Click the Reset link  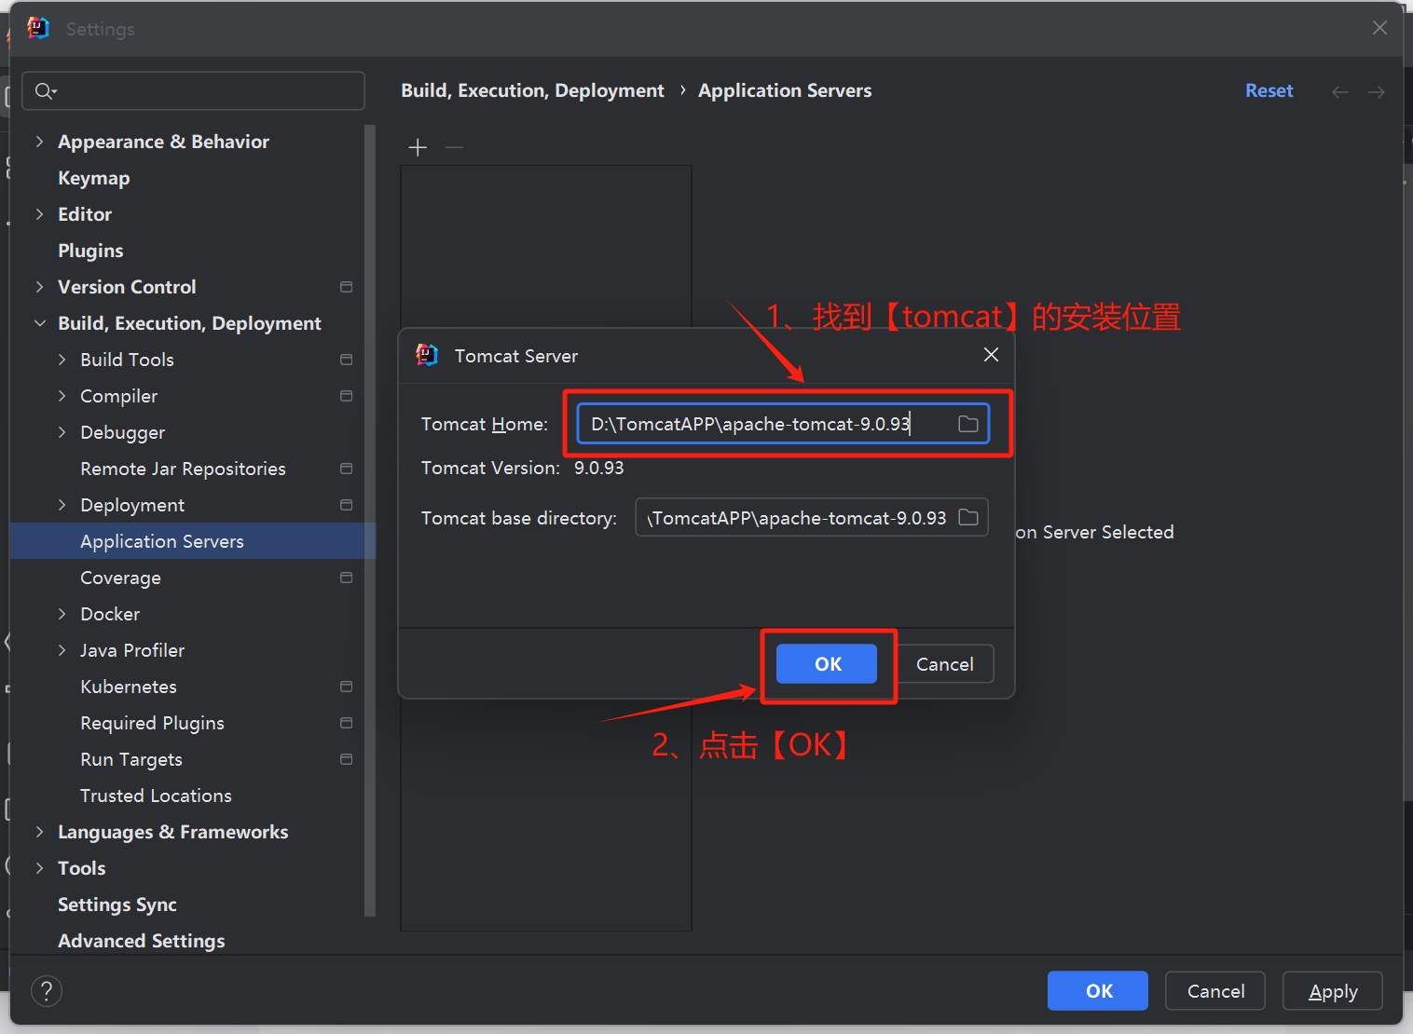pos(1269,90)
